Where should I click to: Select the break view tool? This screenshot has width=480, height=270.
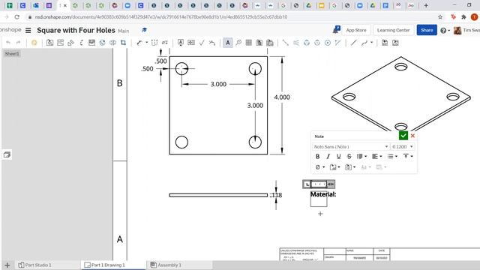pos(112,43)
